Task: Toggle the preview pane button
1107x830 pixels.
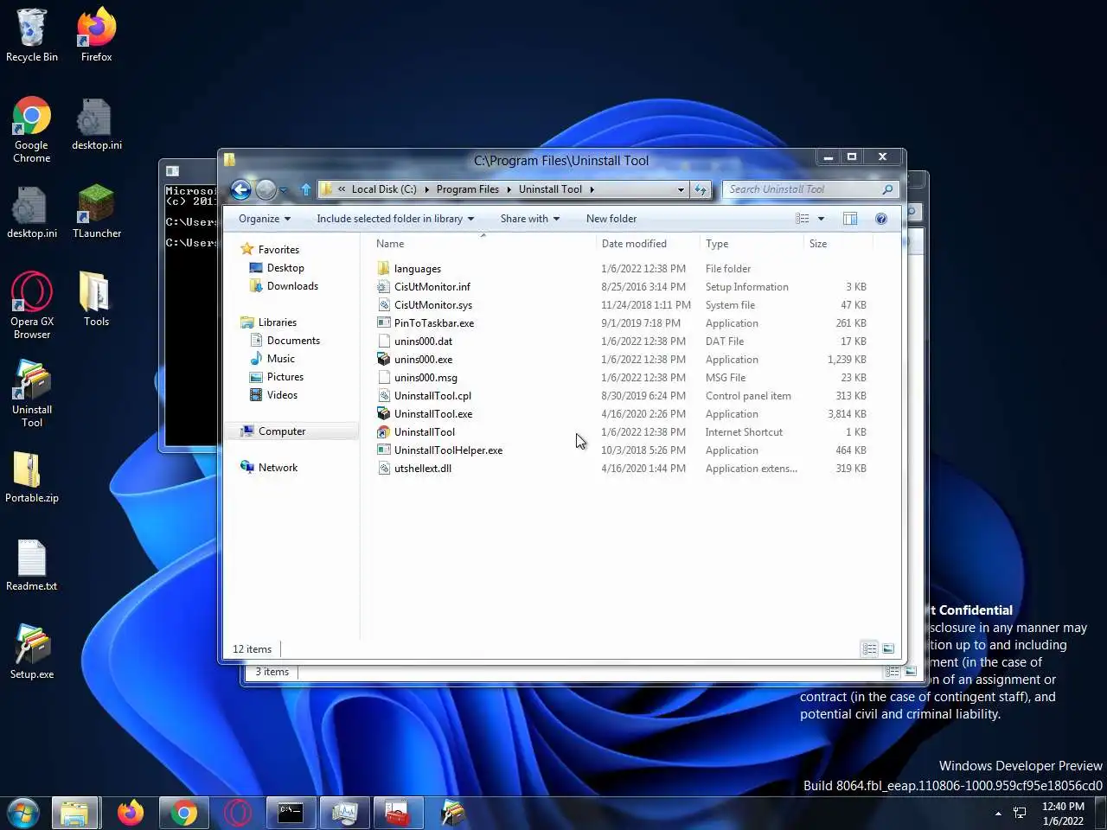Action: point(850,219)
